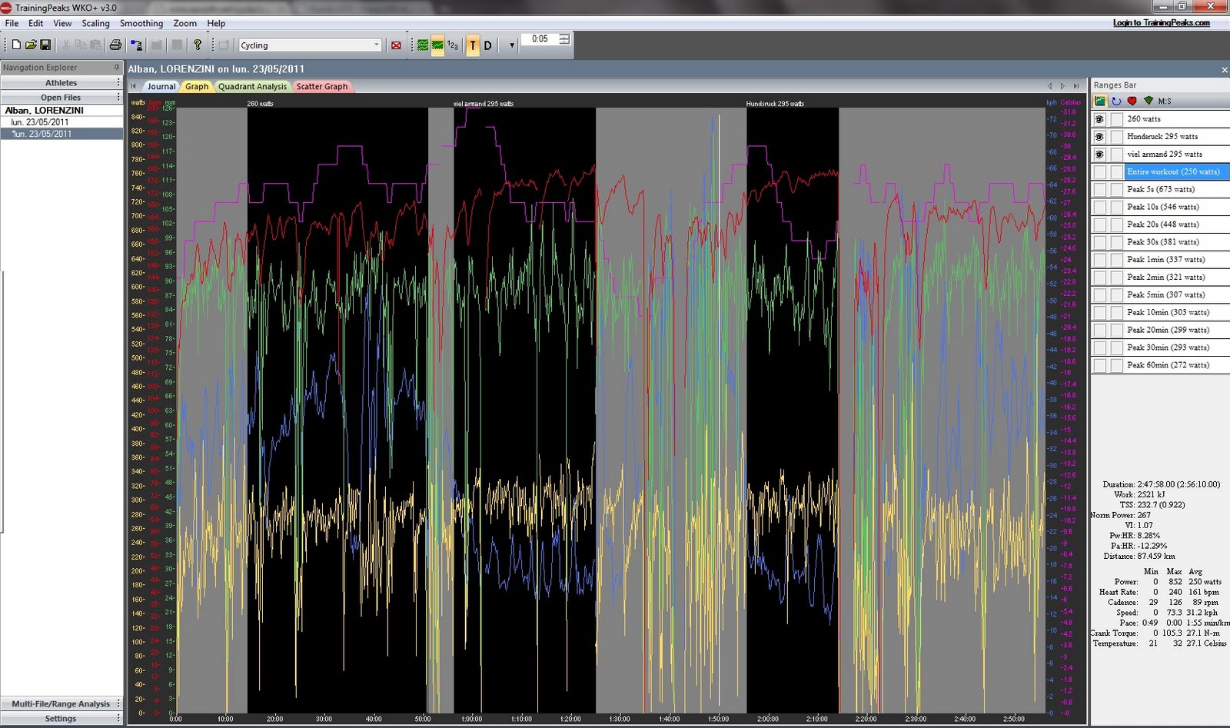This screenshot has width=1230, height=728.
Task: Toggle the D distance axis button
Action: click(487, 45)
